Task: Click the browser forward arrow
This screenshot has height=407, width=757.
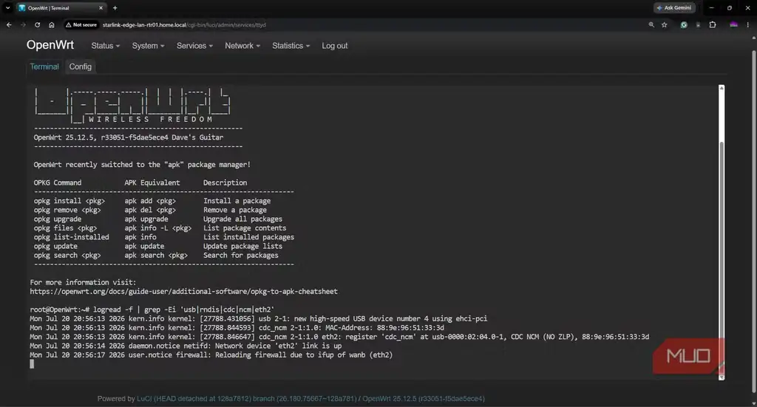Action: (23, 24)
